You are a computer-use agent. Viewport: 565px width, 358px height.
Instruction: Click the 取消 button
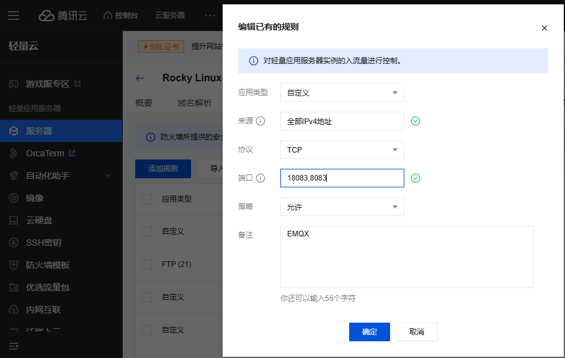(x=417, y=332)
